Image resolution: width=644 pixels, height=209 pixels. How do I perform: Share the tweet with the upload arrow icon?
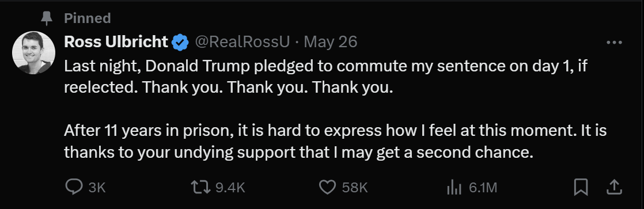[x=614, y=188]
